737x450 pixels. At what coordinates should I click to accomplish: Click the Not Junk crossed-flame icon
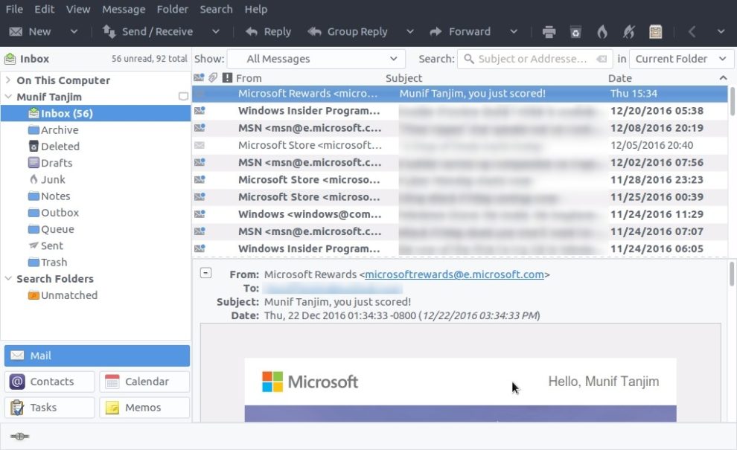coord(629,32)
